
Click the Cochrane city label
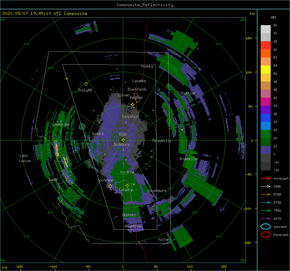105,180
